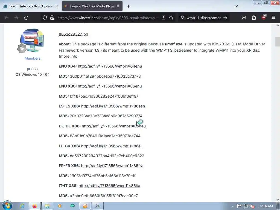Screen dimensions: 280x210
Task: Open a new tab
Action: click(x=128, y=6)
